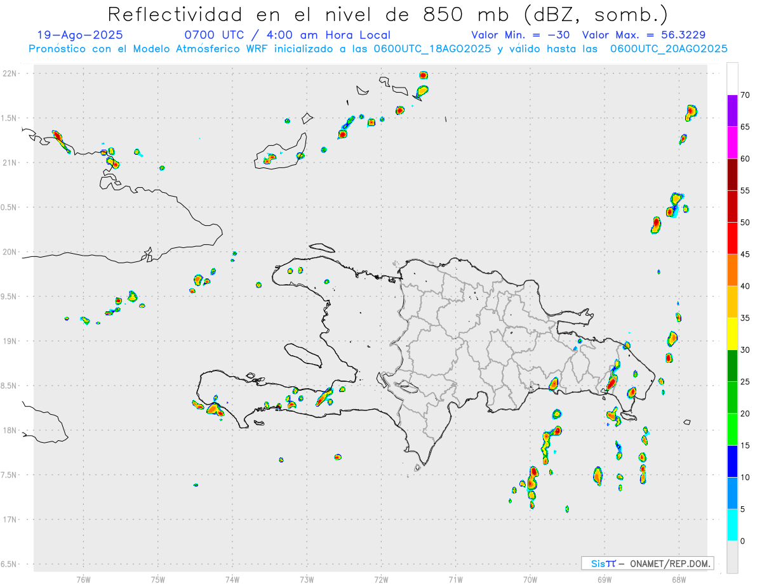Click the '68W' longitude label
762x588 pixels.
click(x=679, y=579)
